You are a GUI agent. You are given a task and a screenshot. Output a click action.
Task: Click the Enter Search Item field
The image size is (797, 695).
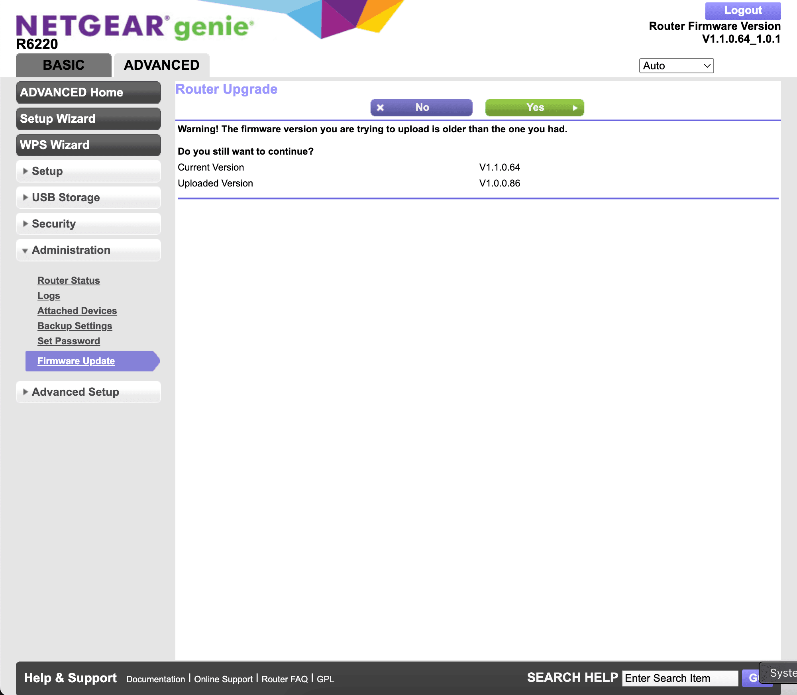680,678
